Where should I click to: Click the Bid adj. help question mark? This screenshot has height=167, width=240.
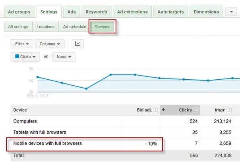156,110
